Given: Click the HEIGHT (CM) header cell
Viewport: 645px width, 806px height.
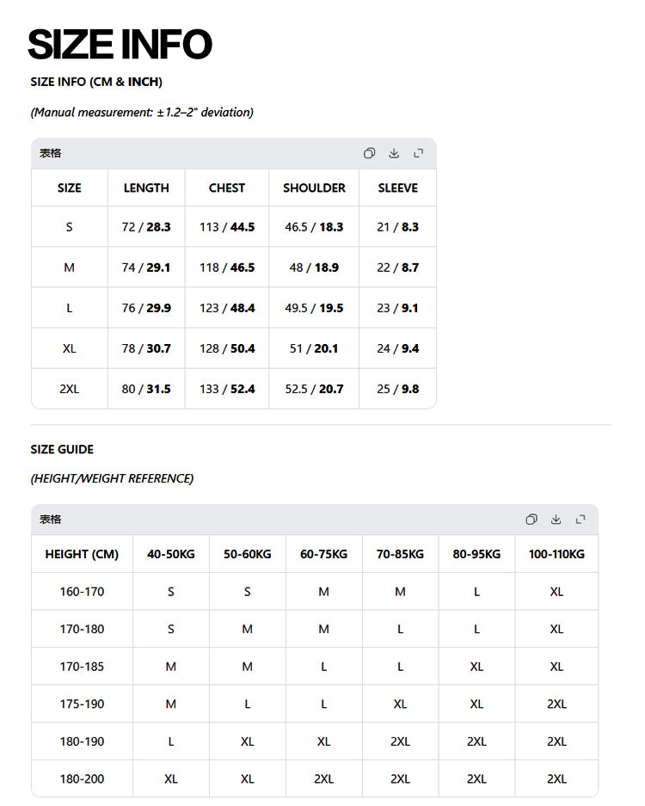Looking at the screenshot, I should pos(82,554).
